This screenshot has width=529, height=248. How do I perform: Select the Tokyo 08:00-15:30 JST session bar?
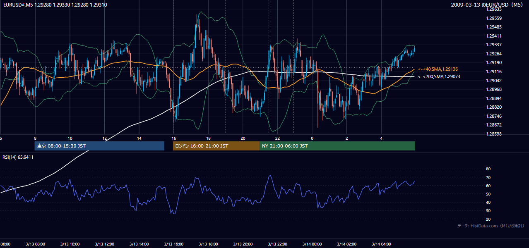click(99, 146)
